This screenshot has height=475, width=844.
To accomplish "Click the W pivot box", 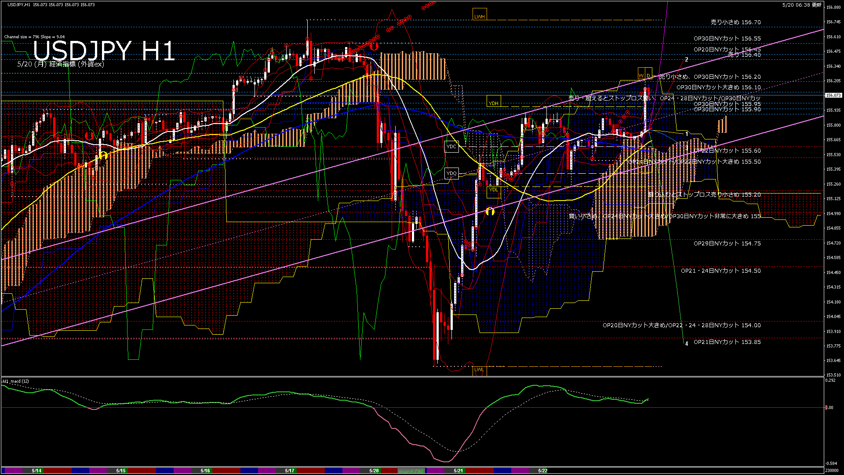I will coord(641,73).
